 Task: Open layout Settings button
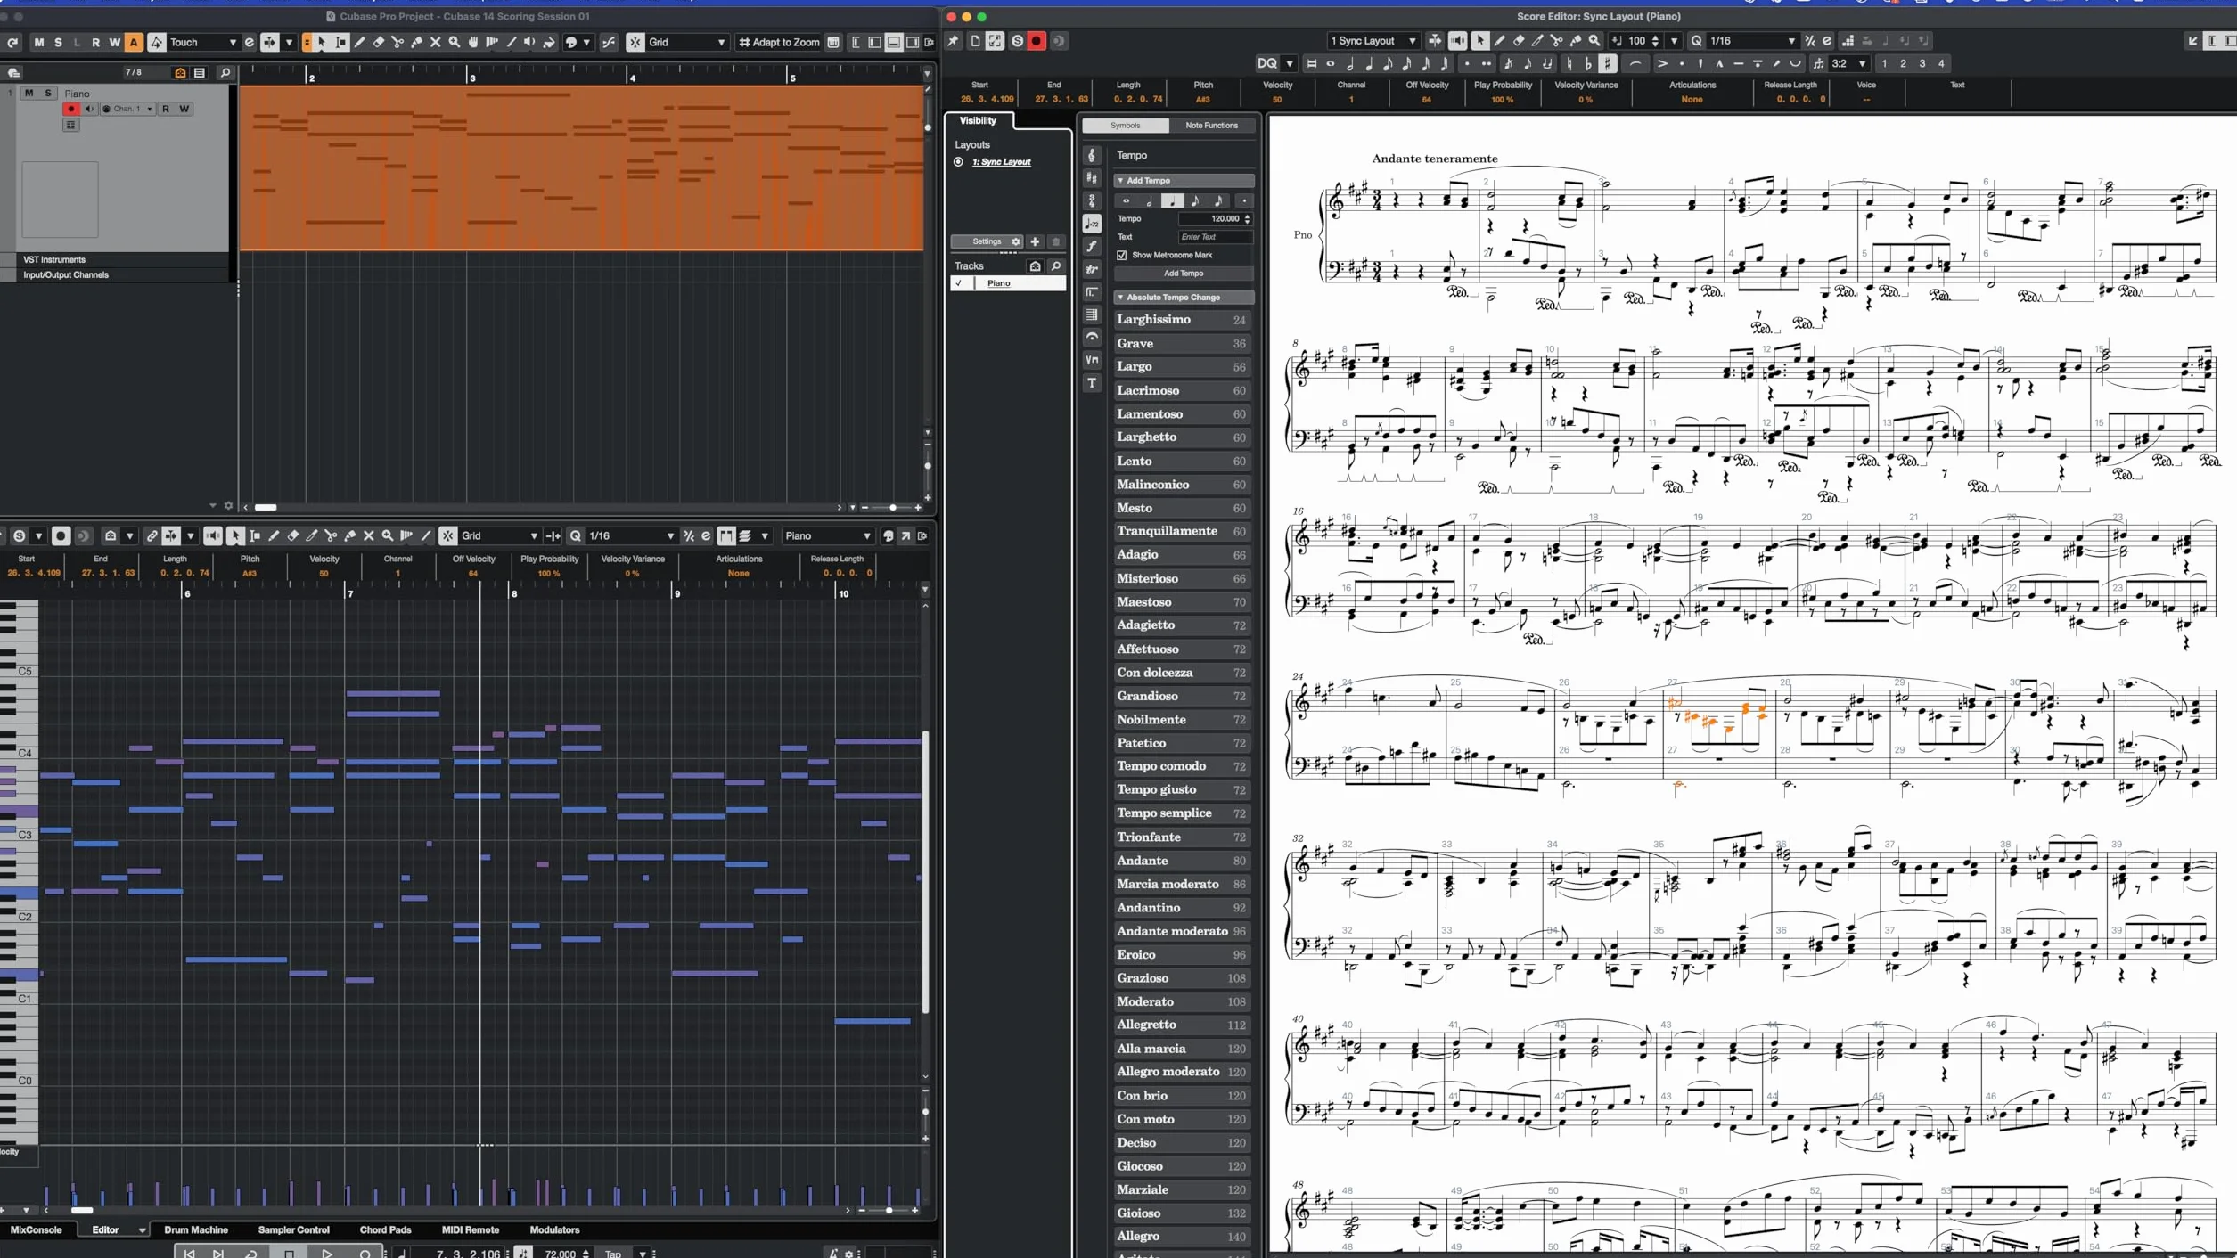[987, 242]
